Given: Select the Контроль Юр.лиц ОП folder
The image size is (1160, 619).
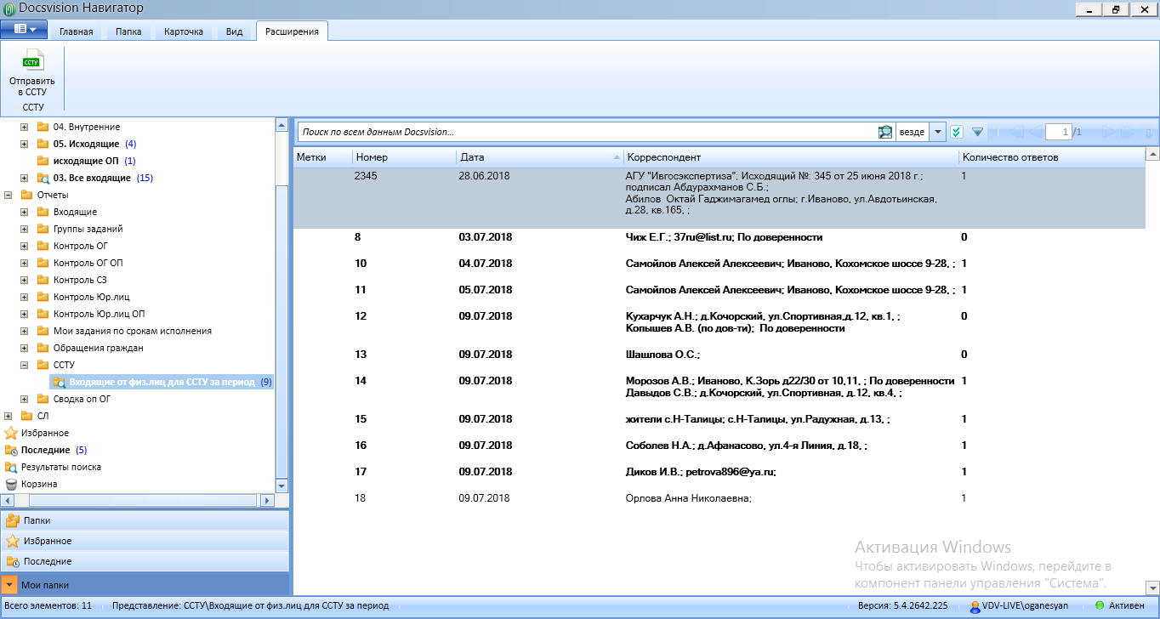Looking at the screenshot, I should point(99,314).
